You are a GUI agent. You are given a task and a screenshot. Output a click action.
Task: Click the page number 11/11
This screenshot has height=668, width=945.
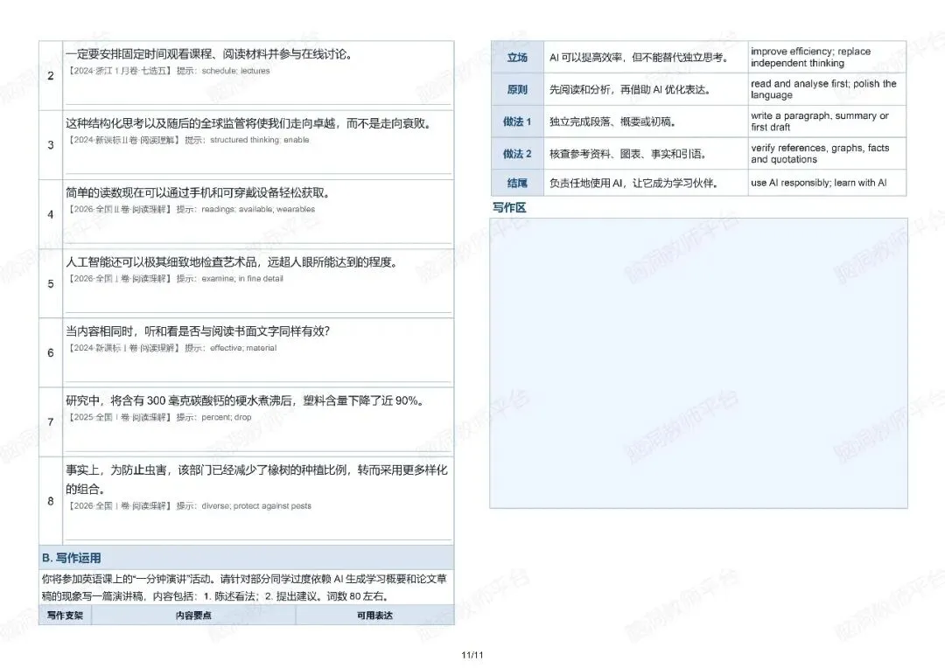pos(472,656)
